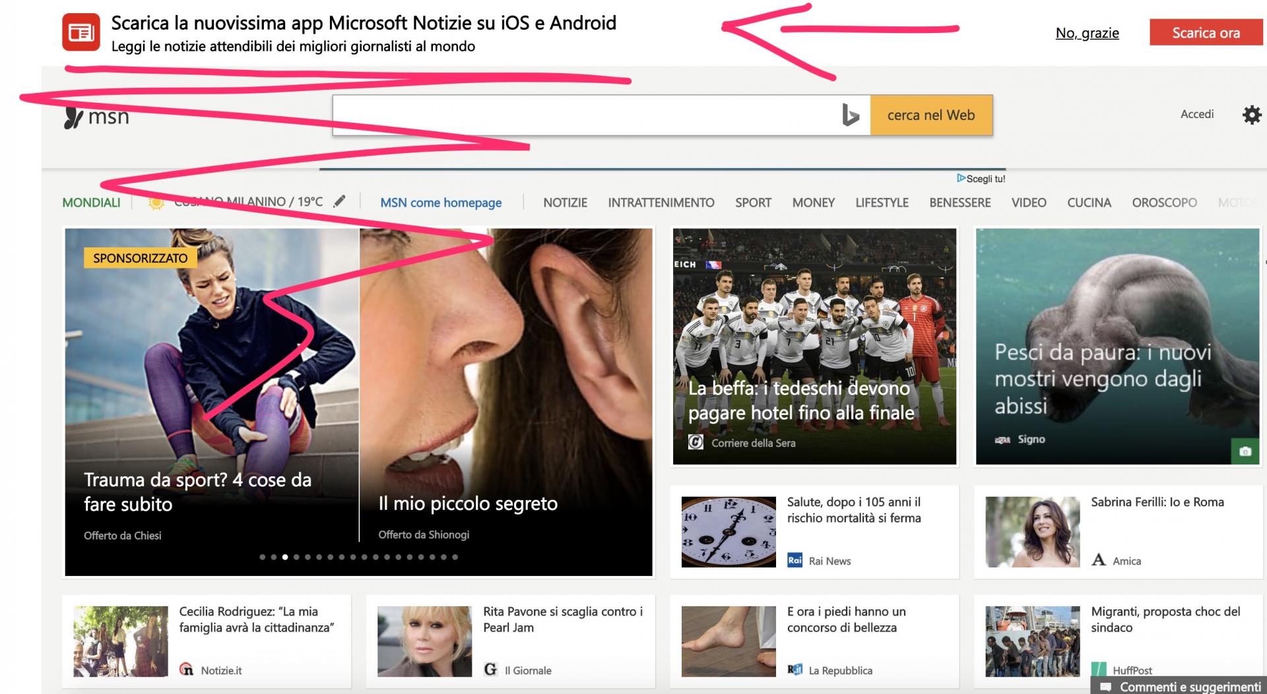
Task: Click the 'Accedi' sign-in link
Action: (1197, 114)
